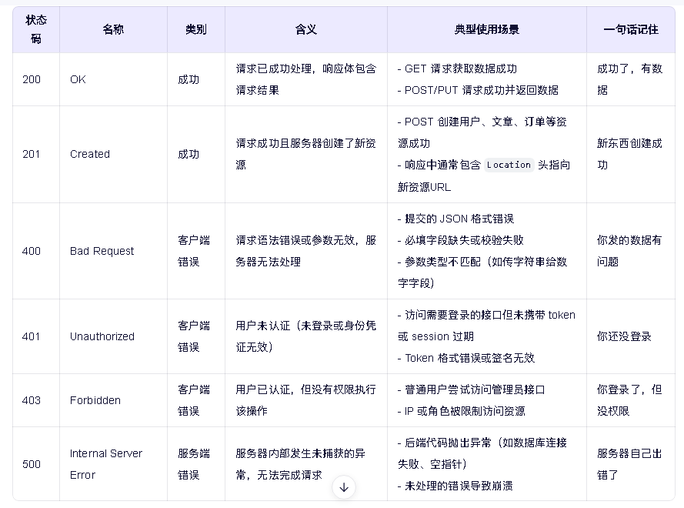The image size is (684, 508).
Task: Select the OK name cell
Action: [x=78, y=79]
